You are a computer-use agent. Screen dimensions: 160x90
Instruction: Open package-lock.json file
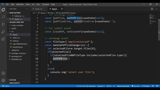click(x=18, y=53)
